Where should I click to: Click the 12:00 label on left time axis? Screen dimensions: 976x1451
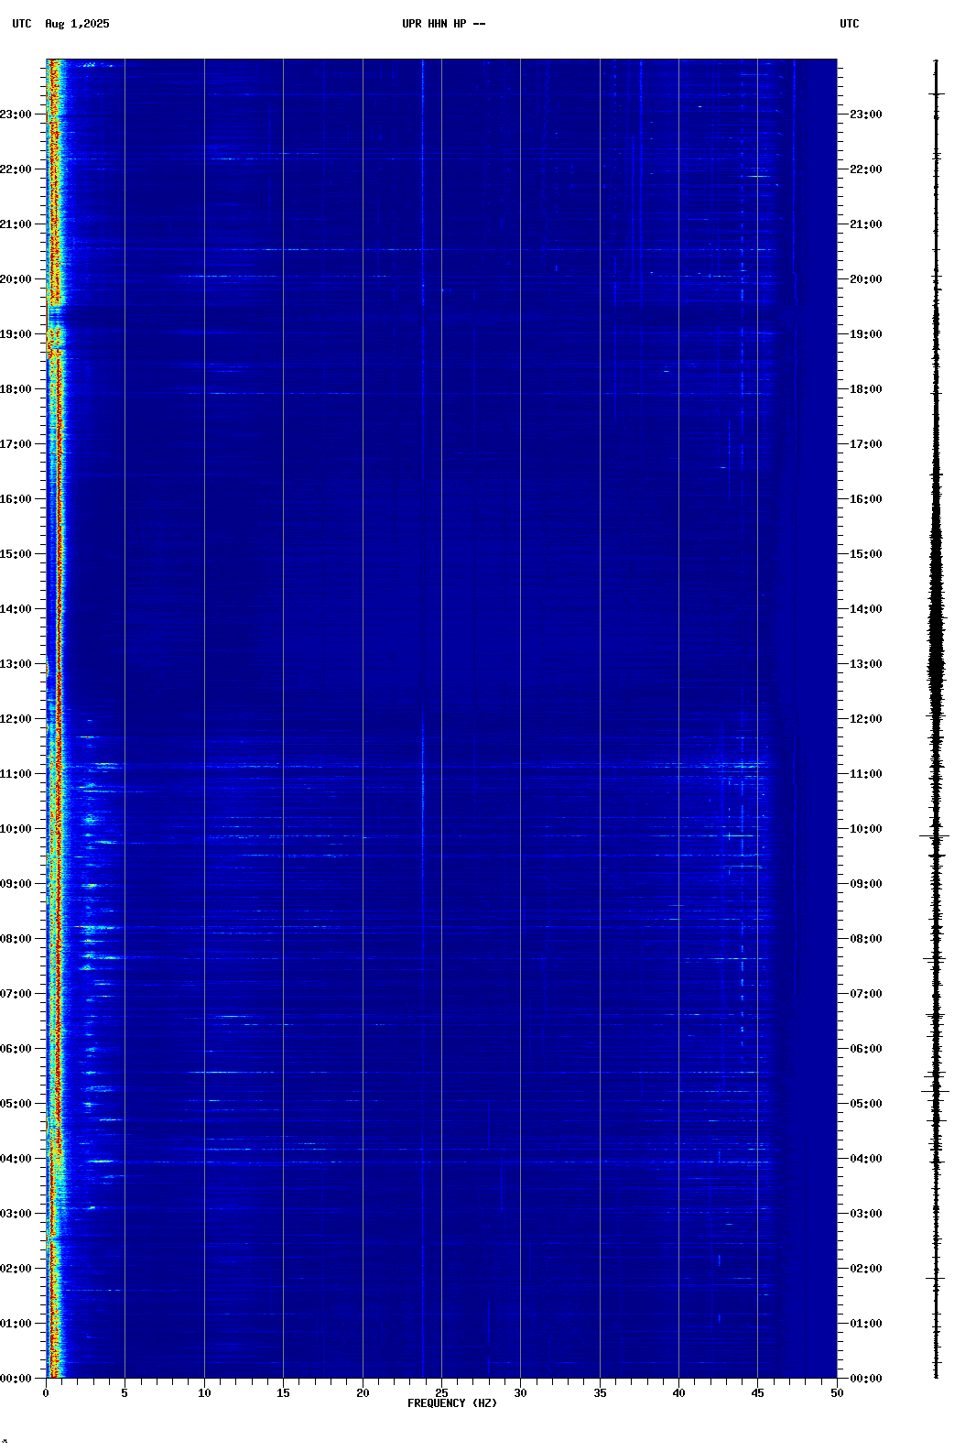16,719
